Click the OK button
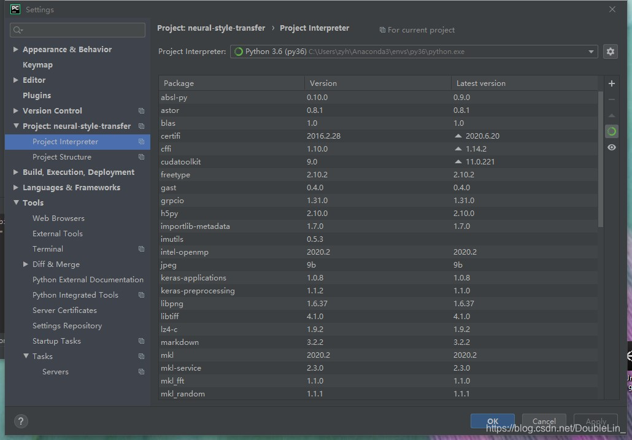This screenshot has height=440, width=632. [493, 421]
